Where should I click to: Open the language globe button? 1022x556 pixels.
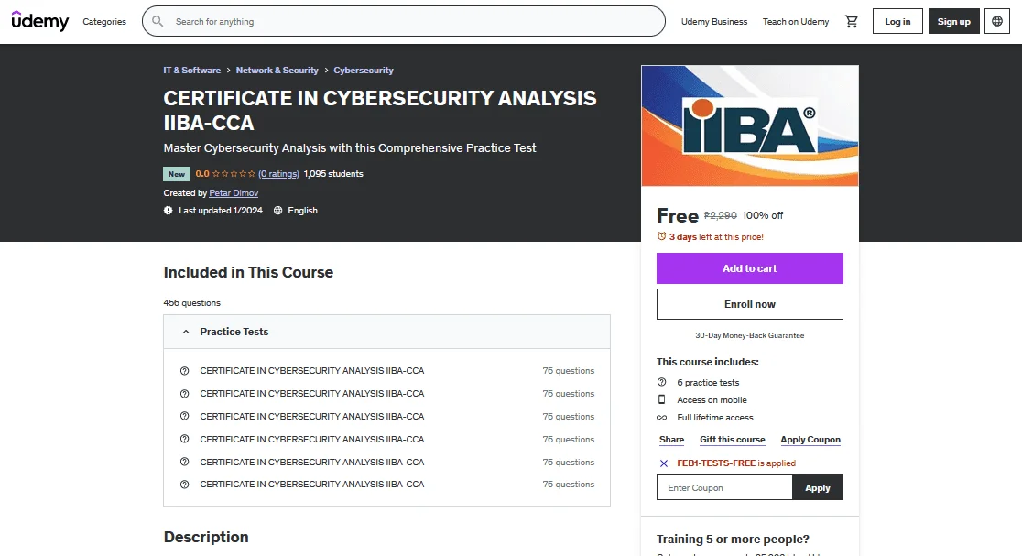pos(996,21)
